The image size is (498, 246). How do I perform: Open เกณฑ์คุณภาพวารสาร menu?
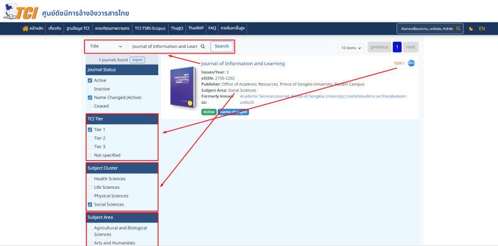[x=112, y=29]
